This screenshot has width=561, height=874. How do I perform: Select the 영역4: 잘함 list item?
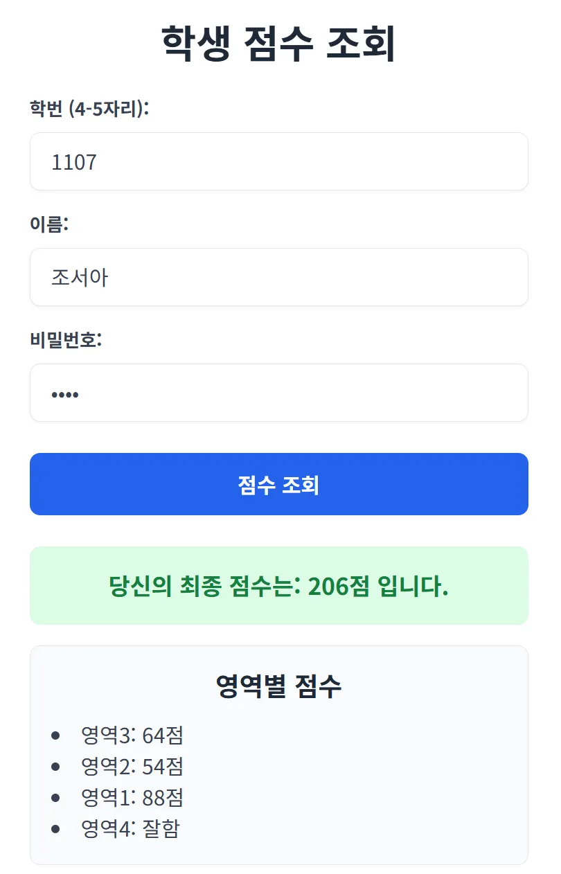click(x=130, y=828)
